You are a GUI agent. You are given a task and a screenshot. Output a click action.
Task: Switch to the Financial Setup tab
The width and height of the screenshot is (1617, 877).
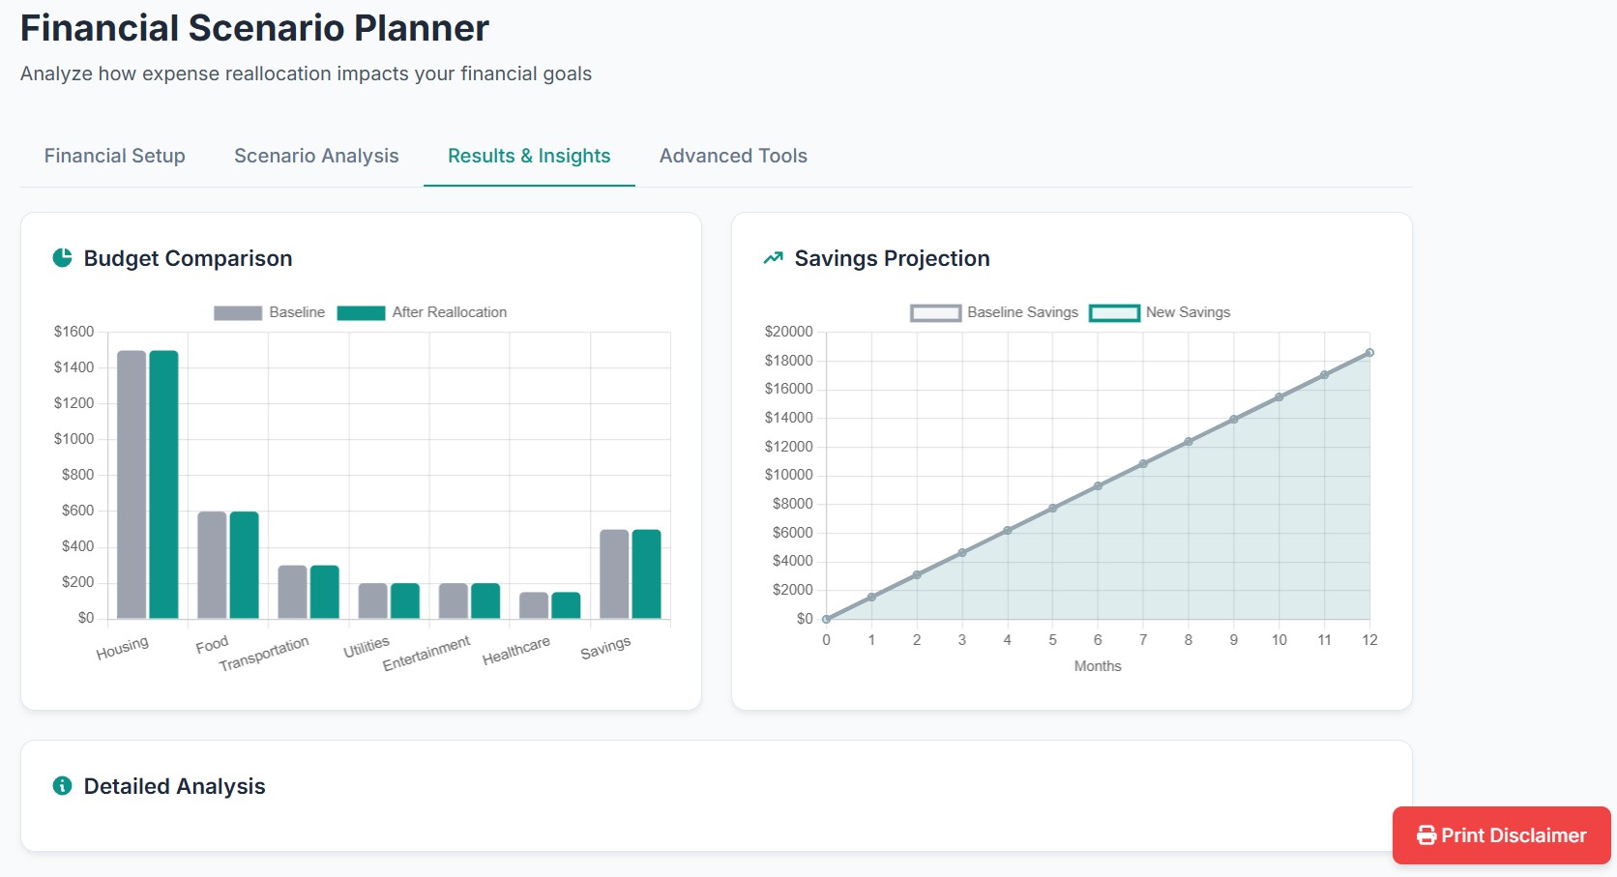(x=113, y=156)
